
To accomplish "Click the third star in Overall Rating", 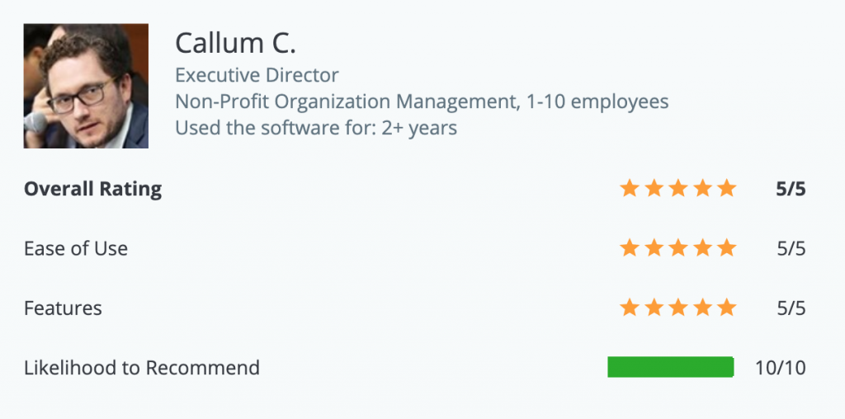I will click(x=677, y=189).
